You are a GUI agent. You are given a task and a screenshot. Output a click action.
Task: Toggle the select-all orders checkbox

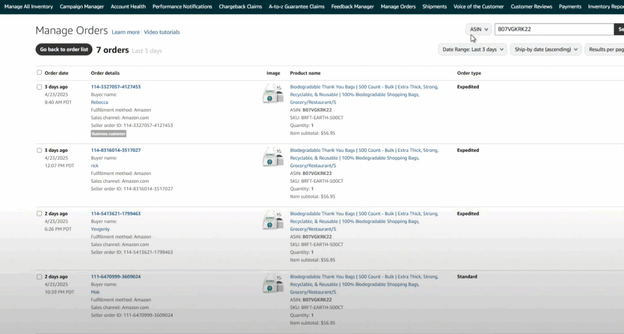[x=39, y=73]
